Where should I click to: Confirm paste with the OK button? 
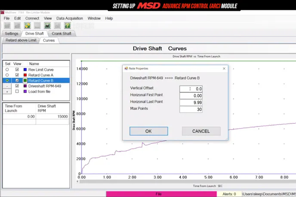(x=148, y=131)
